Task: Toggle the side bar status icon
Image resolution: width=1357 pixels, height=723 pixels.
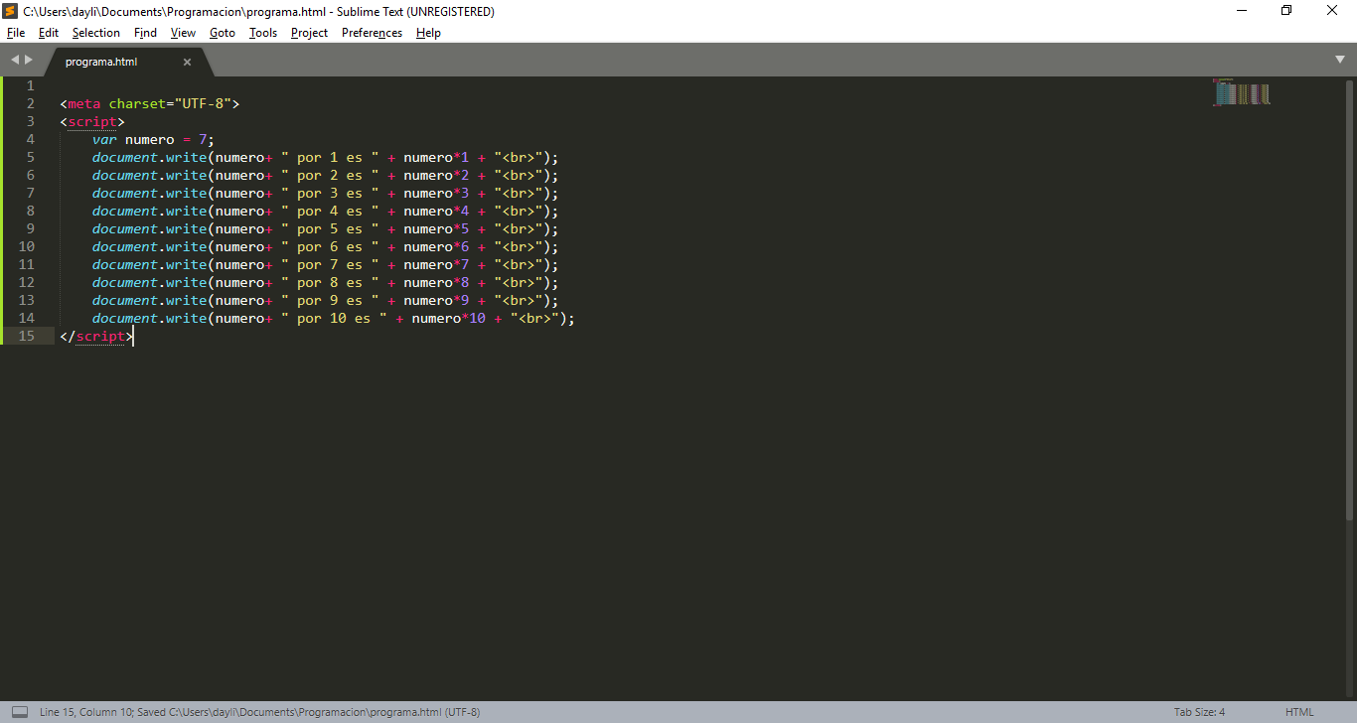Action: click(20, 712)
